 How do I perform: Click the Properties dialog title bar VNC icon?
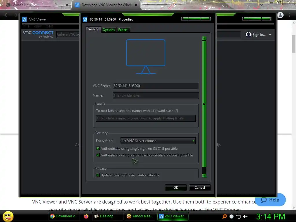[x=85, y=19]
